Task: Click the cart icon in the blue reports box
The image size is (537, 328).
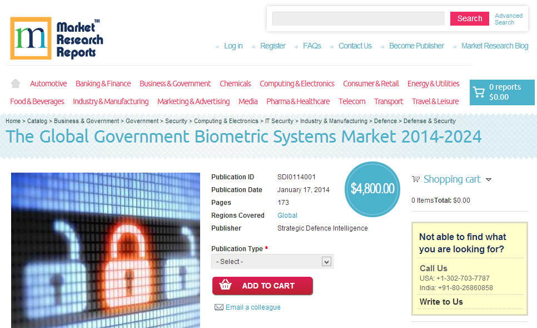Action: tap(479, 92)
